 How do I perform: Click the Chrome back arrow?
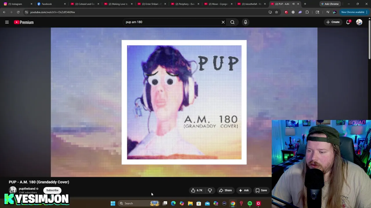tap(4, 12)
